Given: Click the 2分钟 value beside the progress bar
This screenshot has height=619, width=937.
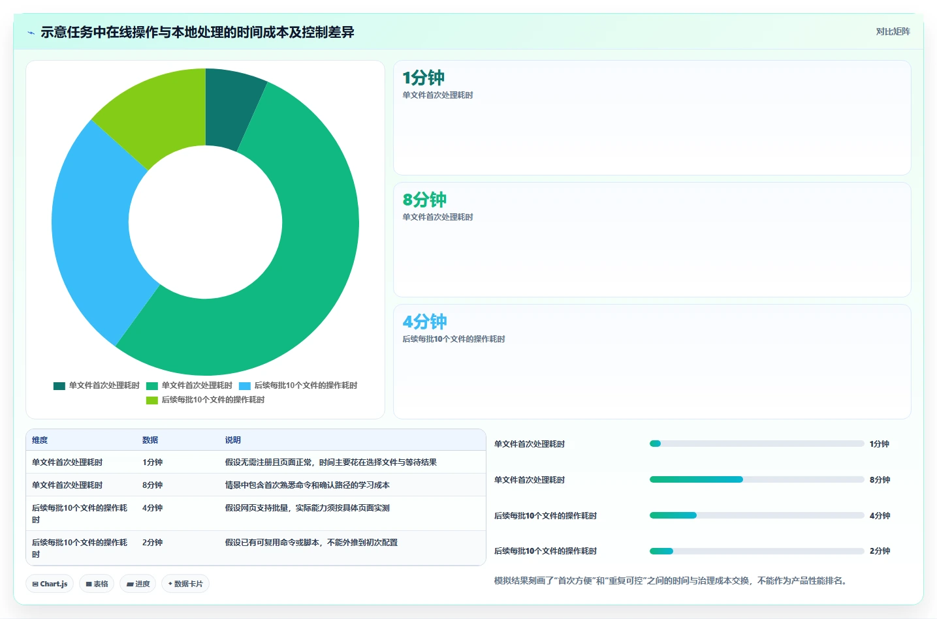Looking at the screenshot, I should tap(880, 551).
